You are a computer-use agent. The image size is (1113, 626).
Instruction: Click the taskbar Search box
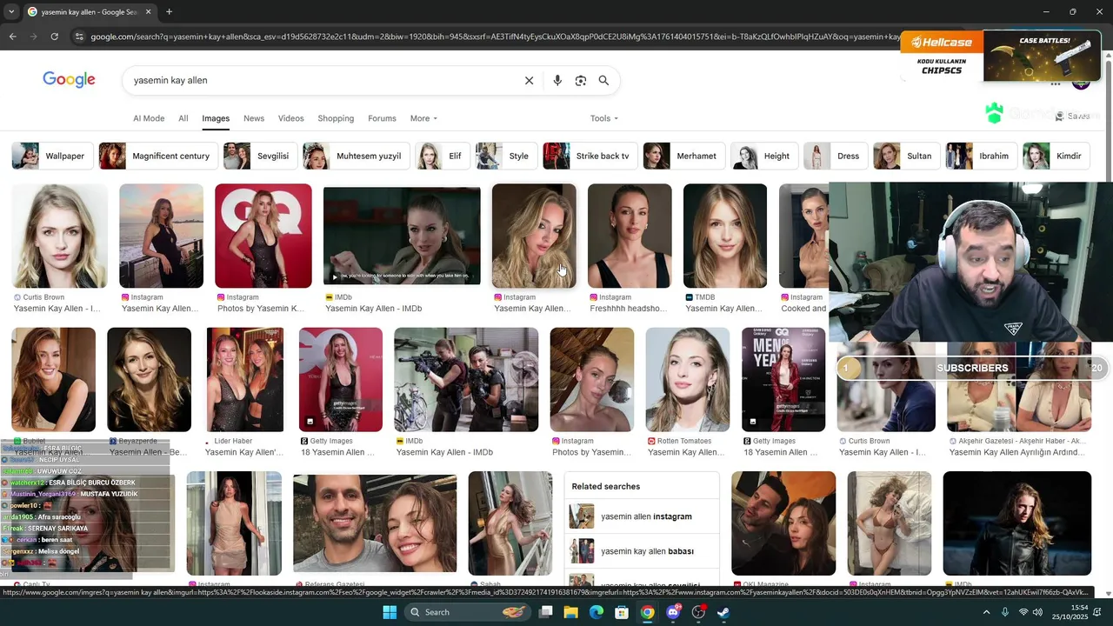point(468,612)
